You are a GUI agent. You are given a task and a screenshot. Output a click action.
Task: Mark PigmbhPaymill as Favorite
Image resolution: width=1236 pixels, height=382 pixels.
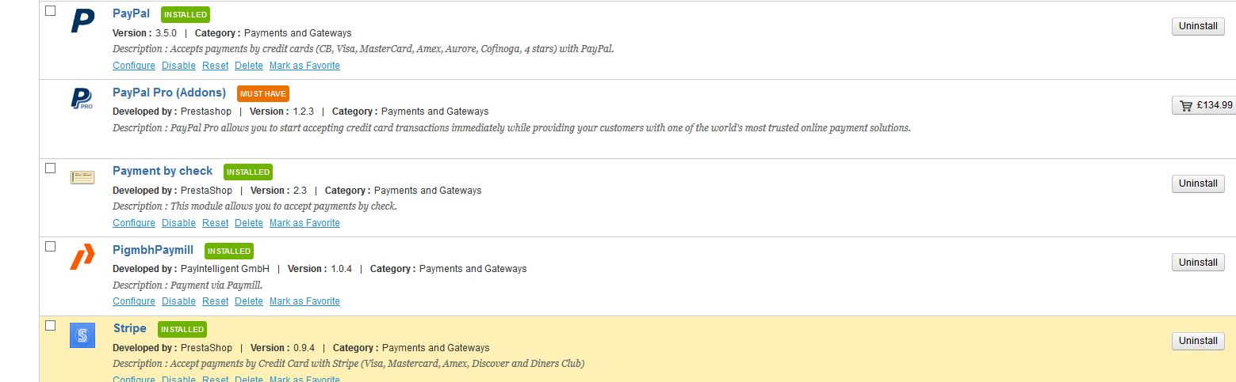pyautogui.click(x=304, y=301)
